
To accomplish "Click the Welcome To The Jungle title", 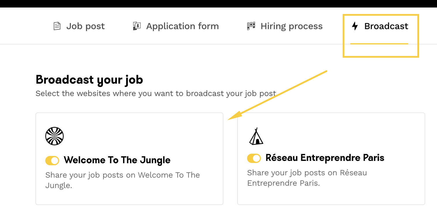I will click(x=117, y=160).
